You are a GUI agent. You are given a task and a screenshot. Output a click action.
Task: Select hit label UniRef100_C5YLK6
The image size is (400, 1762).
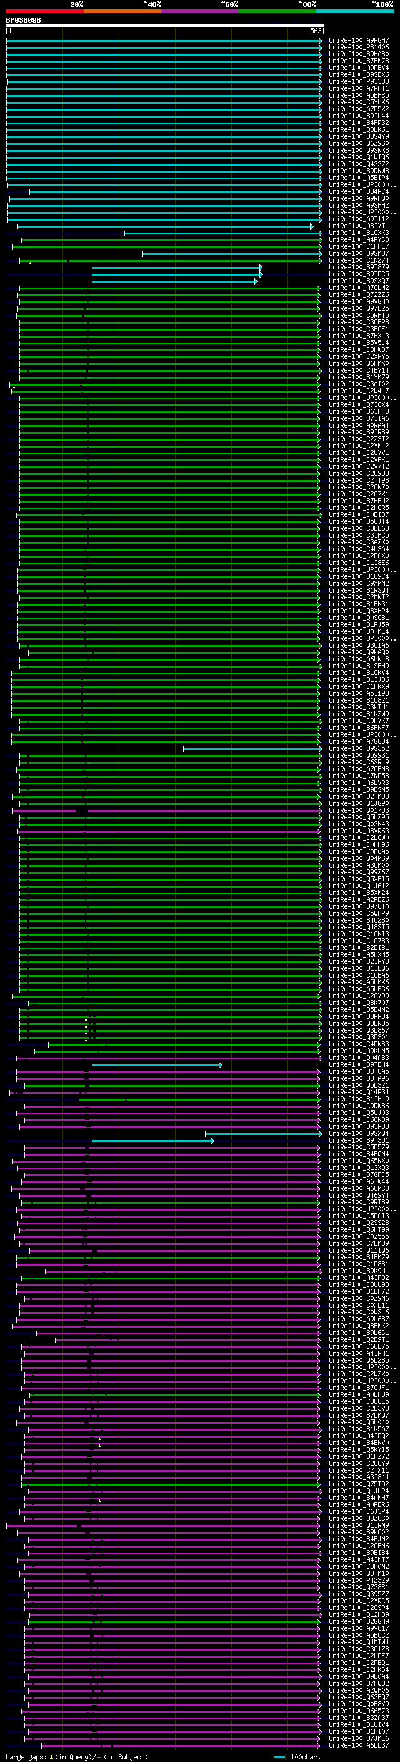tap(359, 103)
